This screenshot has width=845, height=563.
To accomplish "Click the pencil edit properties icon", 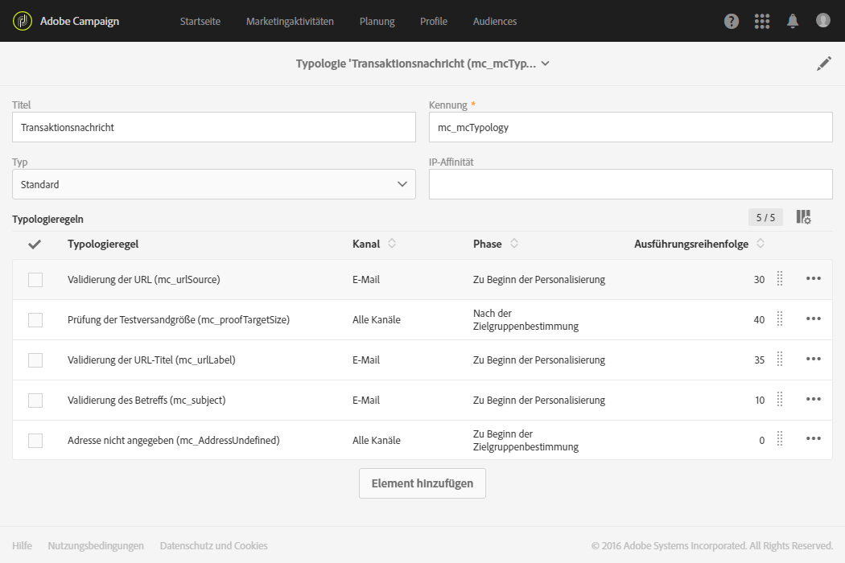I will [x=824, y=64].
